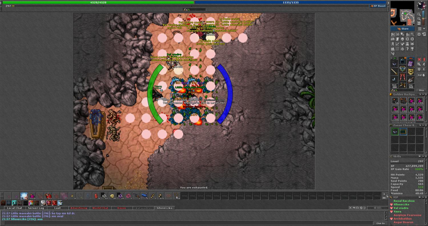Open the trophy achievements icon
Image resolution: width=428 pixels, height=226 pixels.
[412, 49]
